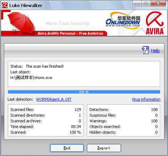Click the Scanned files value 129

(78, 110)
